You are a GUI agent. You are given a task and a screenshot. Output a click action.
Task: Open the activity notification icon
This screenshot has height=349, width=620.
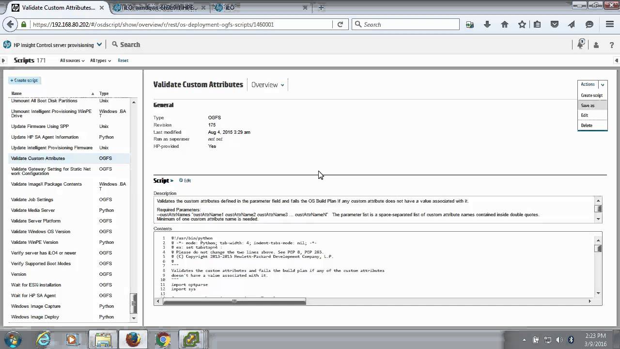581,44
